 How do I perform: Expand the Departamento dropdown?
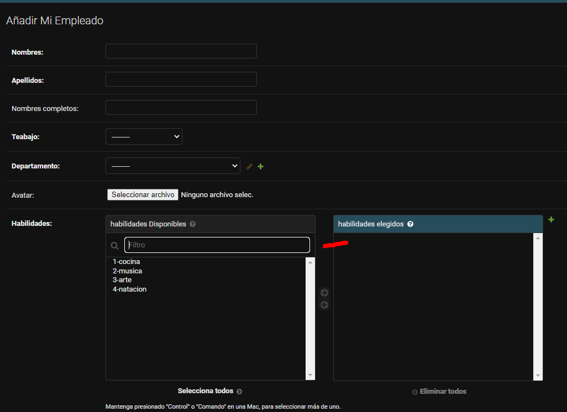172,166
